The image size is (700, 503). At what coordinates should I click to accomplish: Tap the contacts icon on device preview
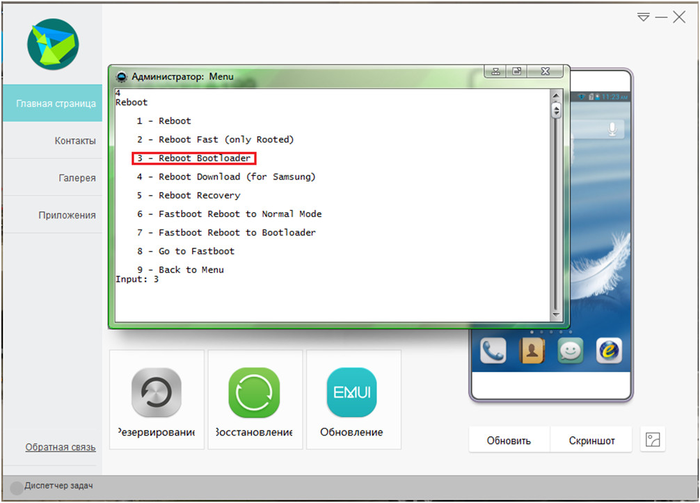(532, 351)
